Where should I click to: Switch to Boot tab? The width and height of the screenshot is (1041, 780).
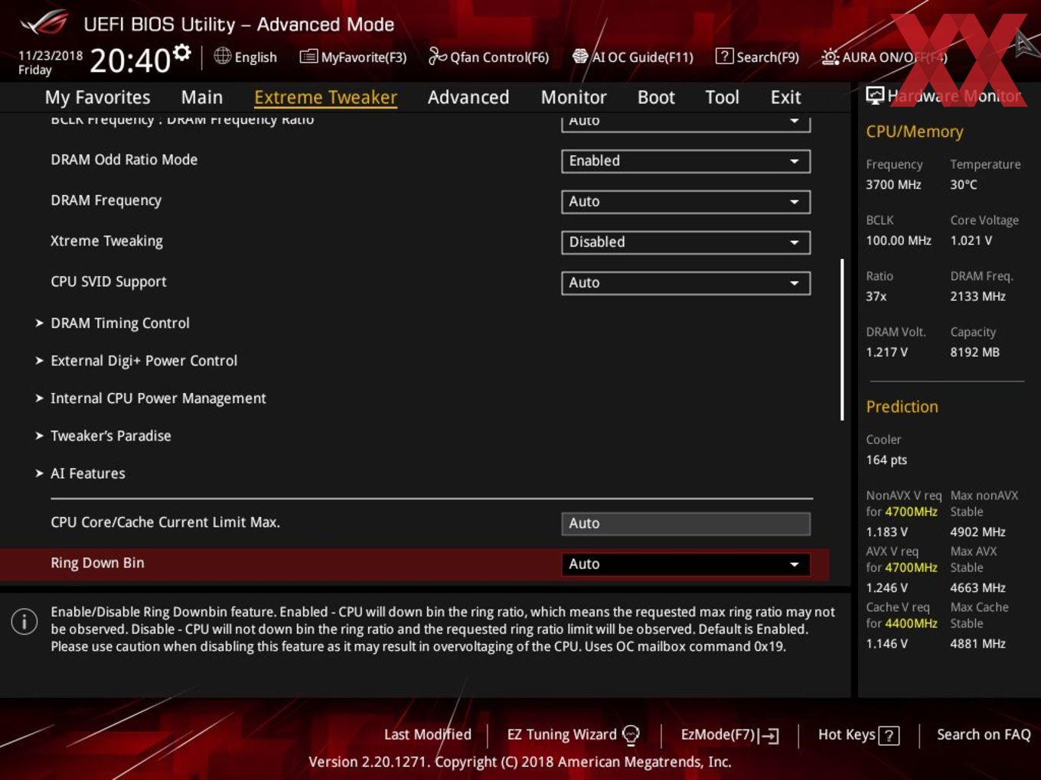pyautogui.click(x=656, y=97)
